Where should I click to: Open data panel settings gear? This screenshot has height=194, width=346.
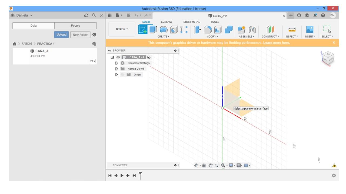94,34
